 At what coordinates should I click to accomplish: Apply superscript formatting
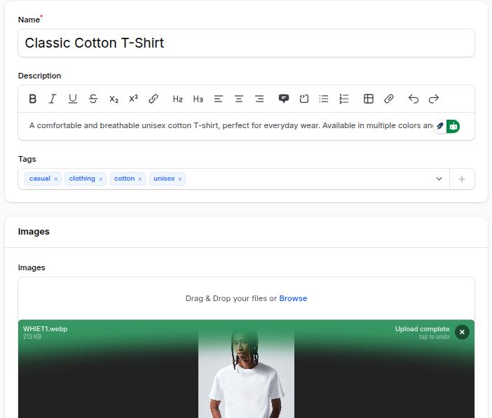133,99
